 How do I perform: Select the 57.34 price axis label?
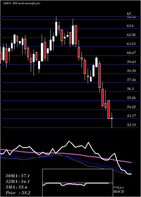click(x=131, y=80)
